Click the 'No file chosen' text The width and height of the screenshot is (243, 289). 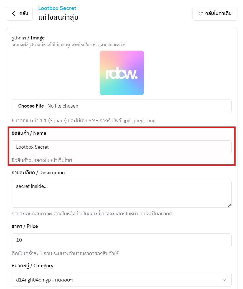[63, 106]
